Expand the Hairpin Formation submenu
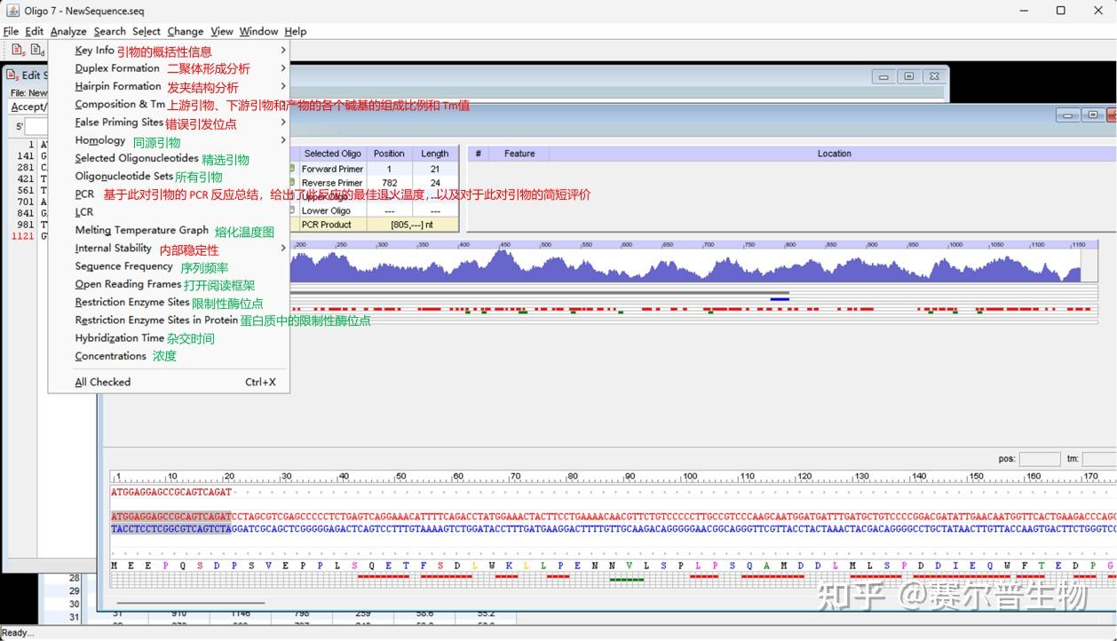Viewport: 1117px width, 641px height. click(283, 86)
